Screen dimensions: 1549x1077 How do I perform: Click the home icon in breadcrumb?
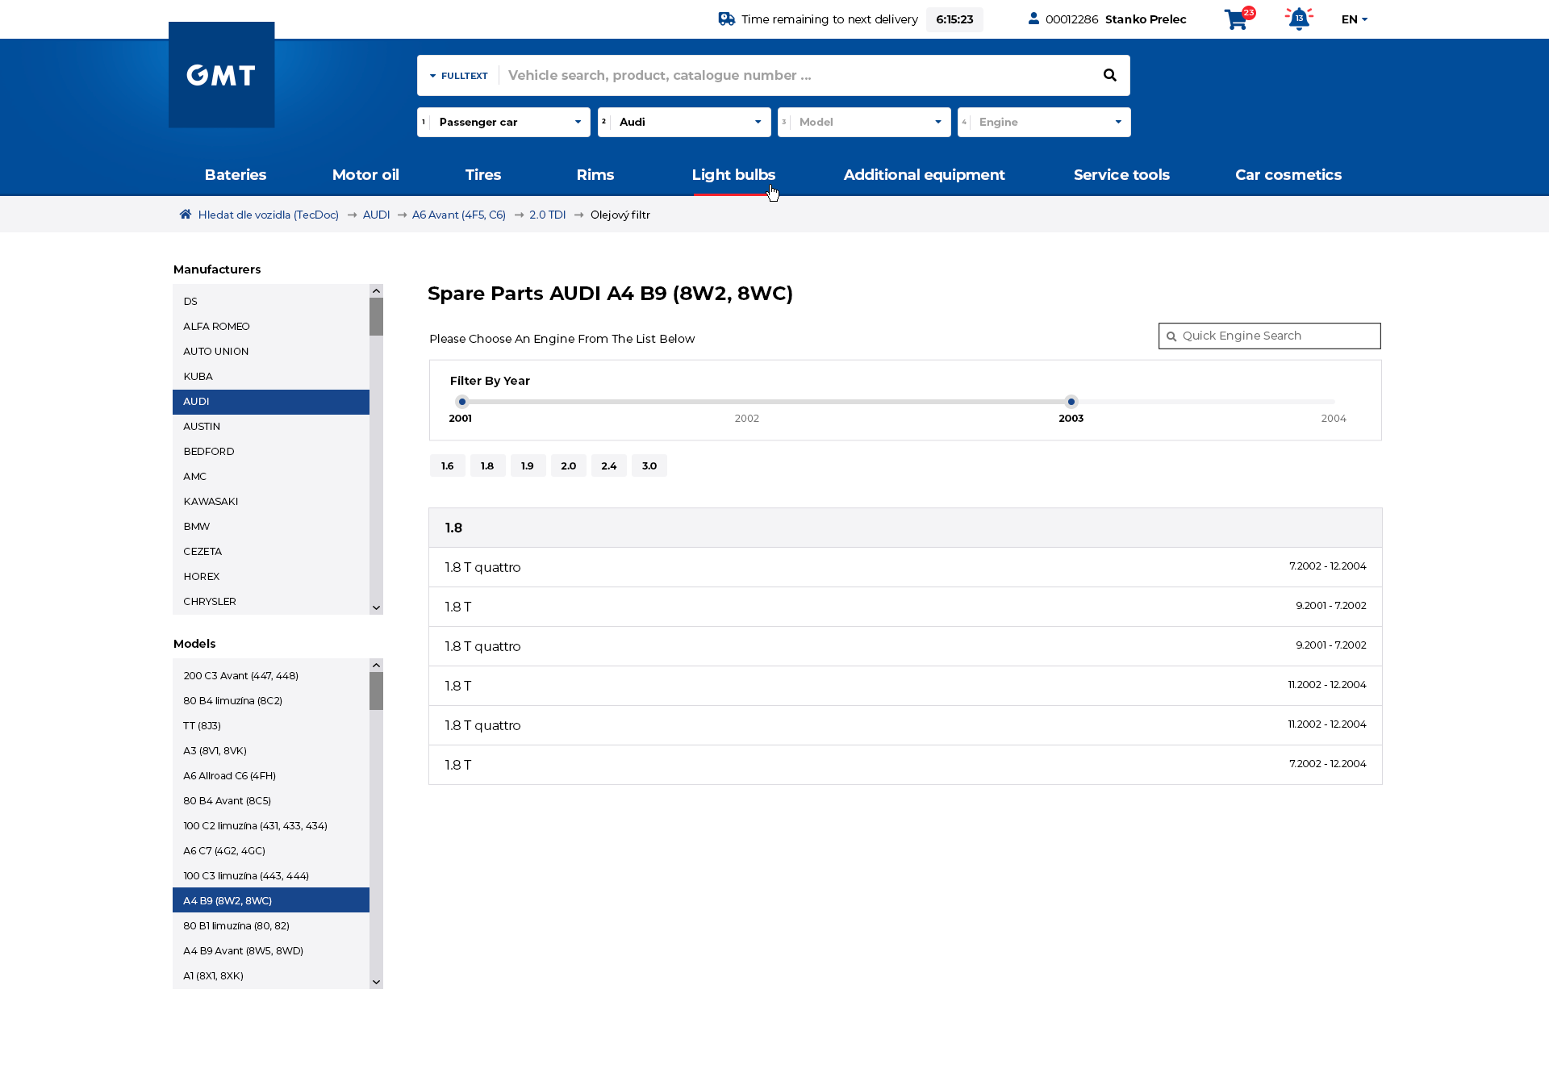point(186,215)
